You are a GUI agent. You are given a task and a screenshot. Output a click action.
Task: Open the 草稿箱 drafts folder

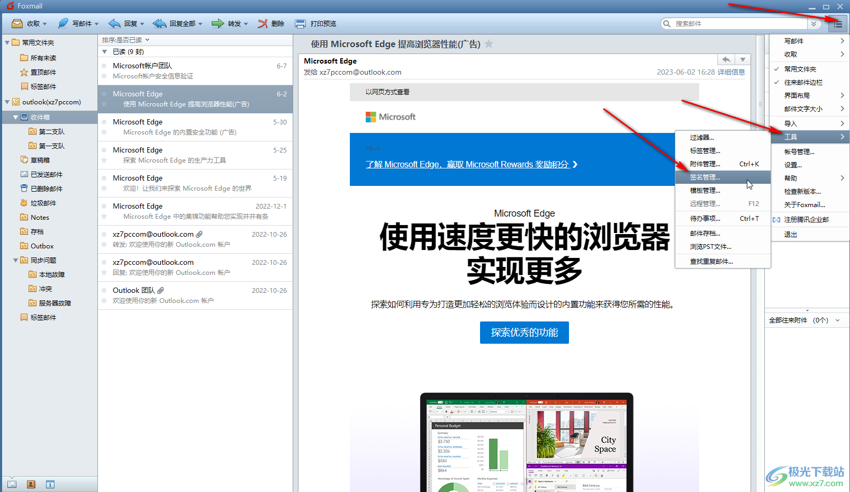40,160
